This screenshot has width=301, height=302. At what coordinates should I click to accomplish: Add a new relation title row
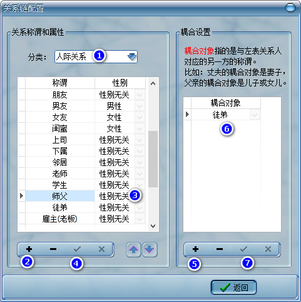click(x=29, y=249)
